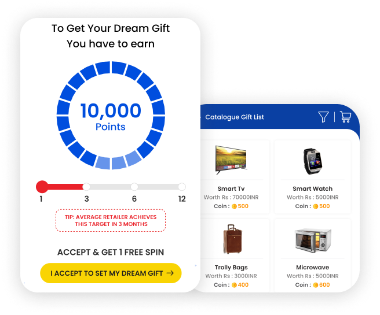Image resolution: width=380 pixels, height=315 pixels.
Task: Click the coin icon under Smart Watch
Action: pos(316,206)
